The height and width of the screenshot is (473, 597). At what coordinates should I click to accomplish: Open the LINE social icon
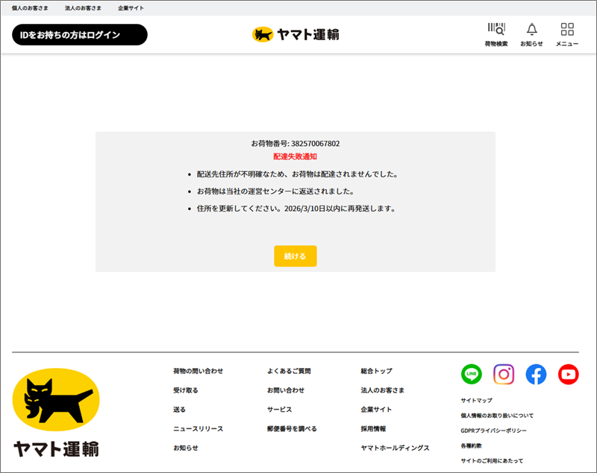click(x=472, y=374)
